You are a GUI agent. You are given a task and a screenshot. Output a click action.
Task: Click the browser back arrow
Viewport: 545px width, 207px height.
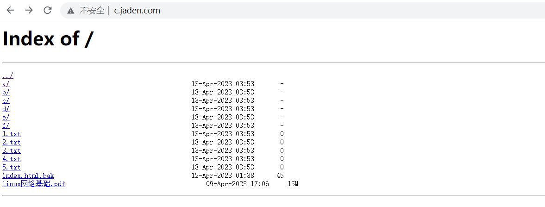11,10
